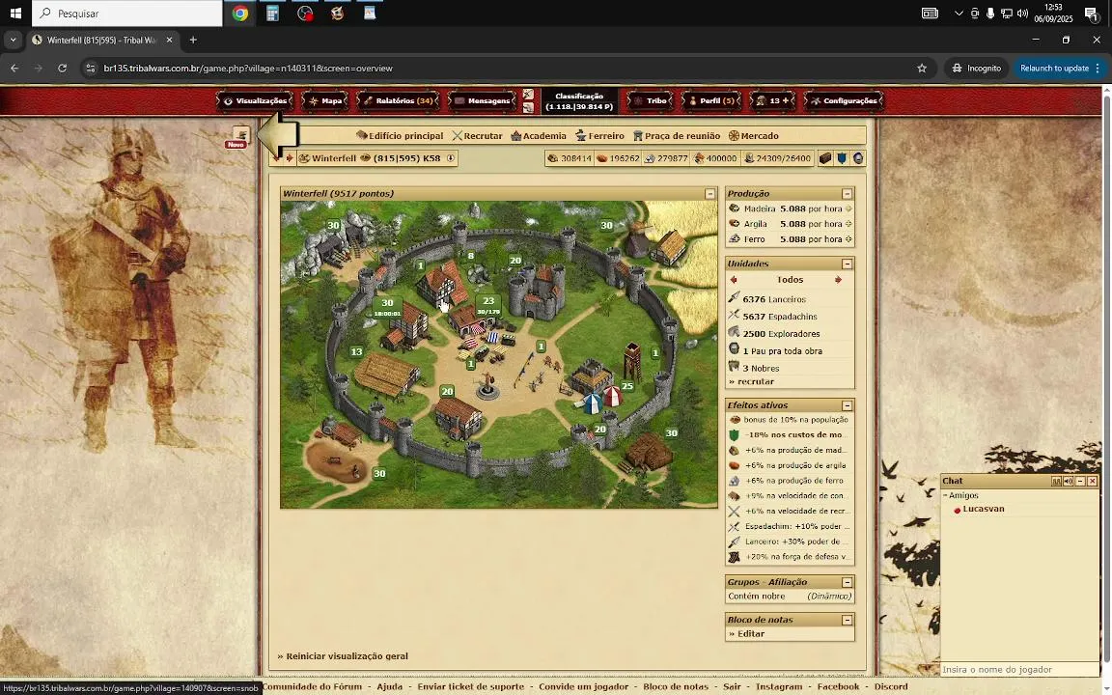Click the wood stock 308414 icon
The height and width of the screenshot is (695, 1112).
point(553,158)
